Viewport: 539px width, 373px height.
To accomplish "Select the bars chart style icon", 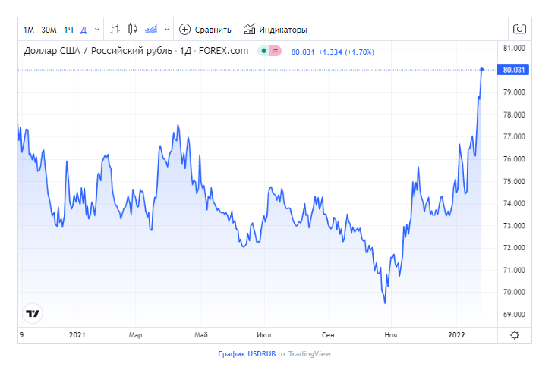I will pos(115,30).
